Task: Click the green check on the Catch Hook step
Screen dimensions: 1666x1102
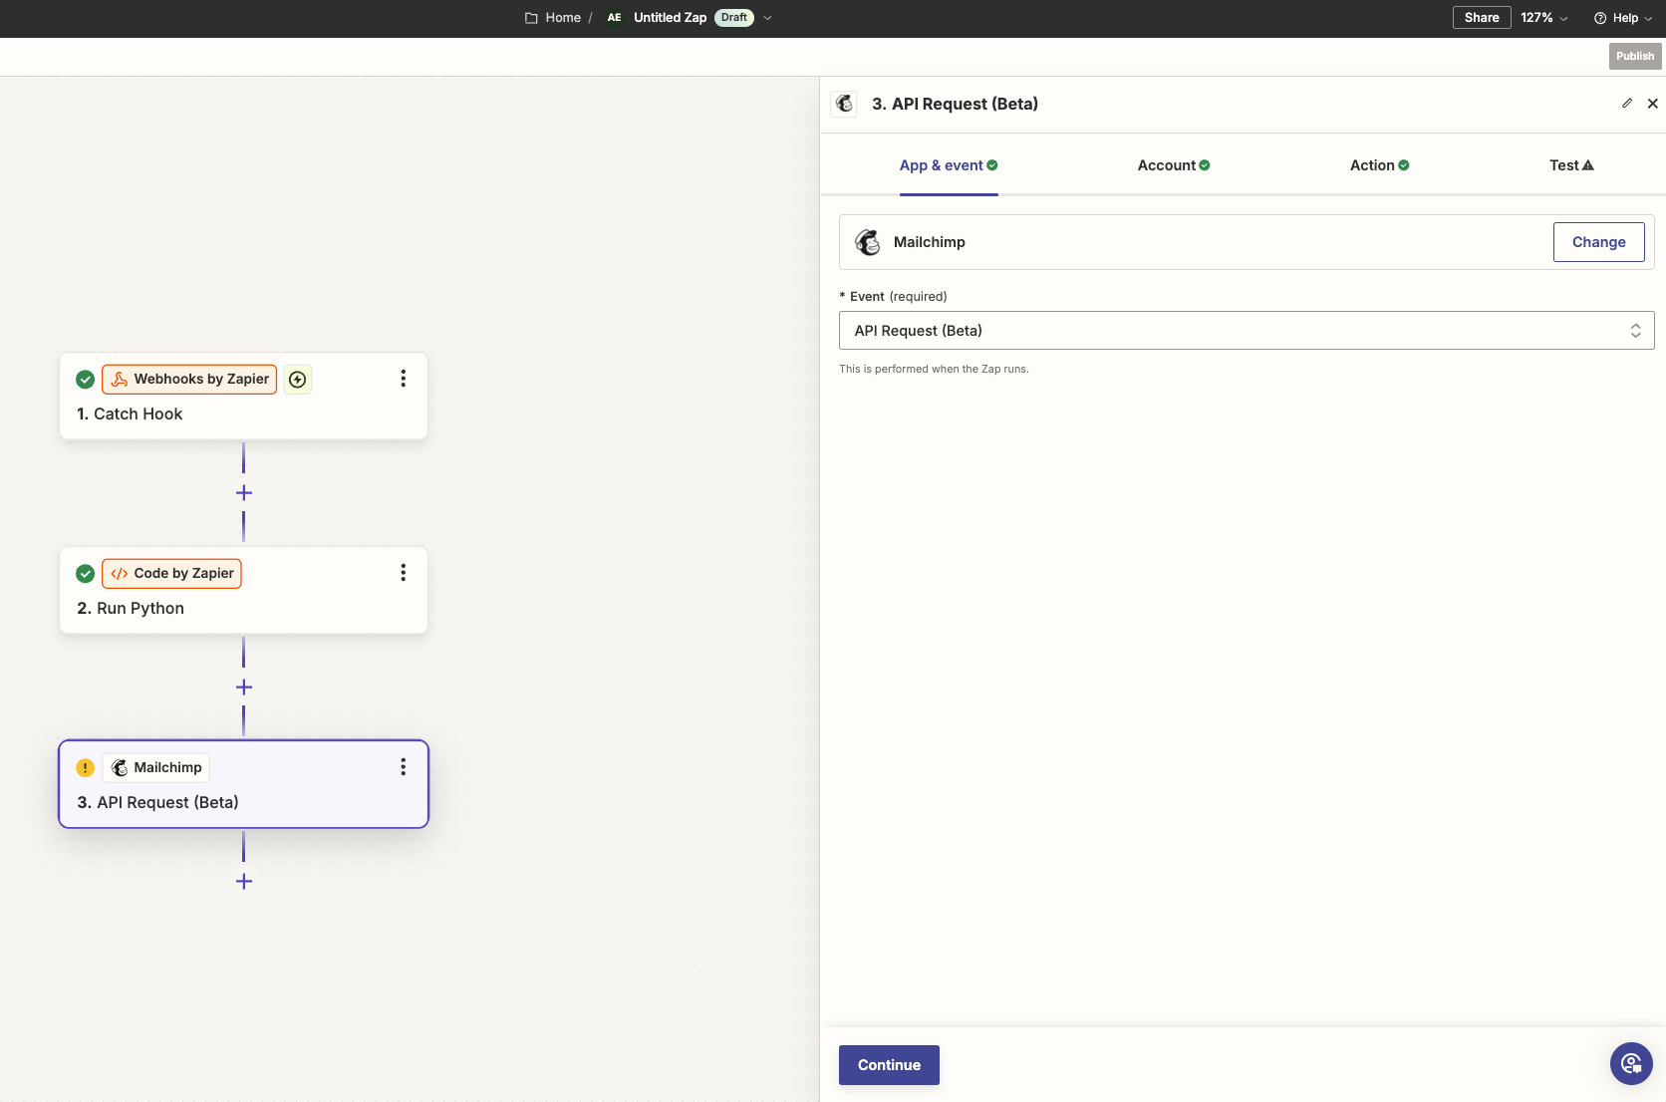Action: (x=85, y=379)
